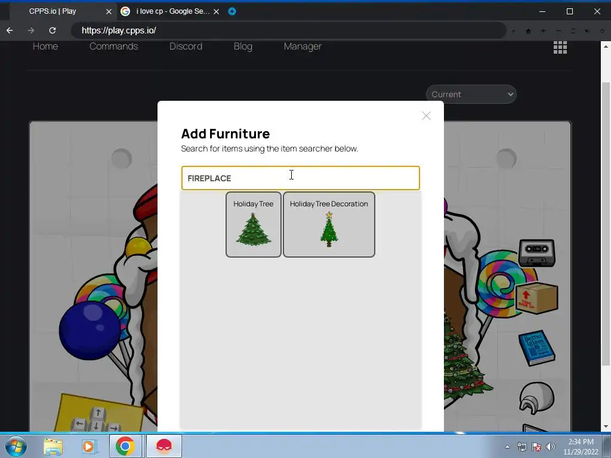The image size is (611, 458).
Task: Select the Holiday Tree furniture item
Action: click(253, 224)
